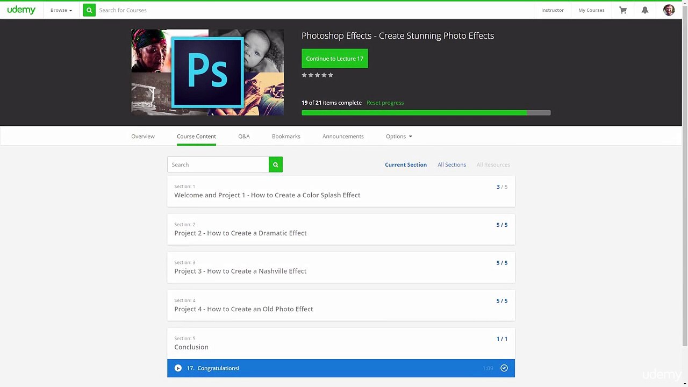Open the Q&A tab

coord(244,137)
